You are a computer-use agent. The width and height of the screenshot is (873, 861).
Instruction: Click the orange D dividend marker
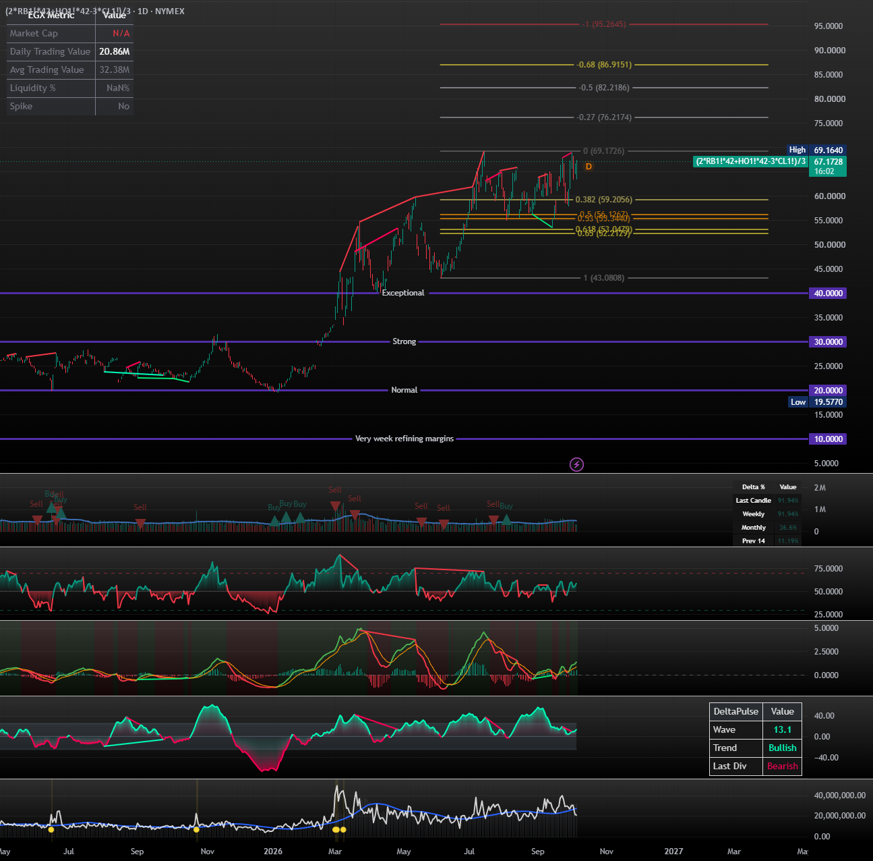click(x=589, y=167)
